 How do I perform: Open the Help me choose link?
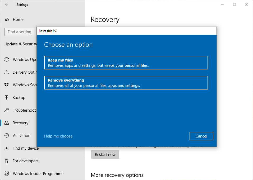58,136
